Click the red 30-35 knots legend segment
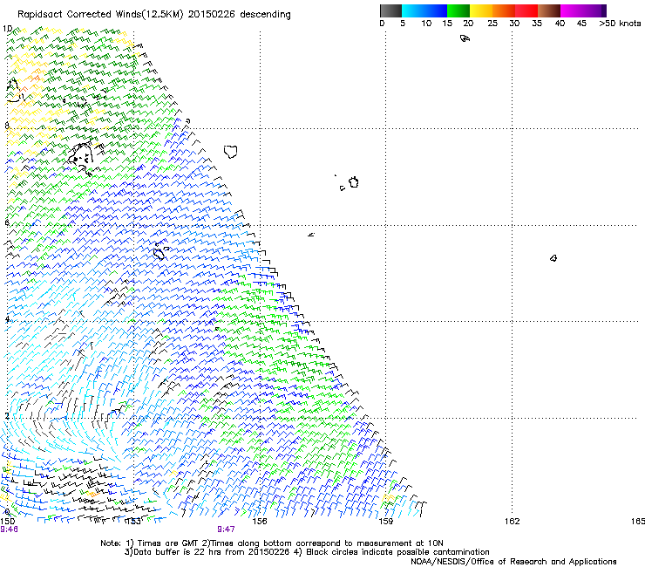The width and height of the screenshot is (645, 567). pos(526,10)
